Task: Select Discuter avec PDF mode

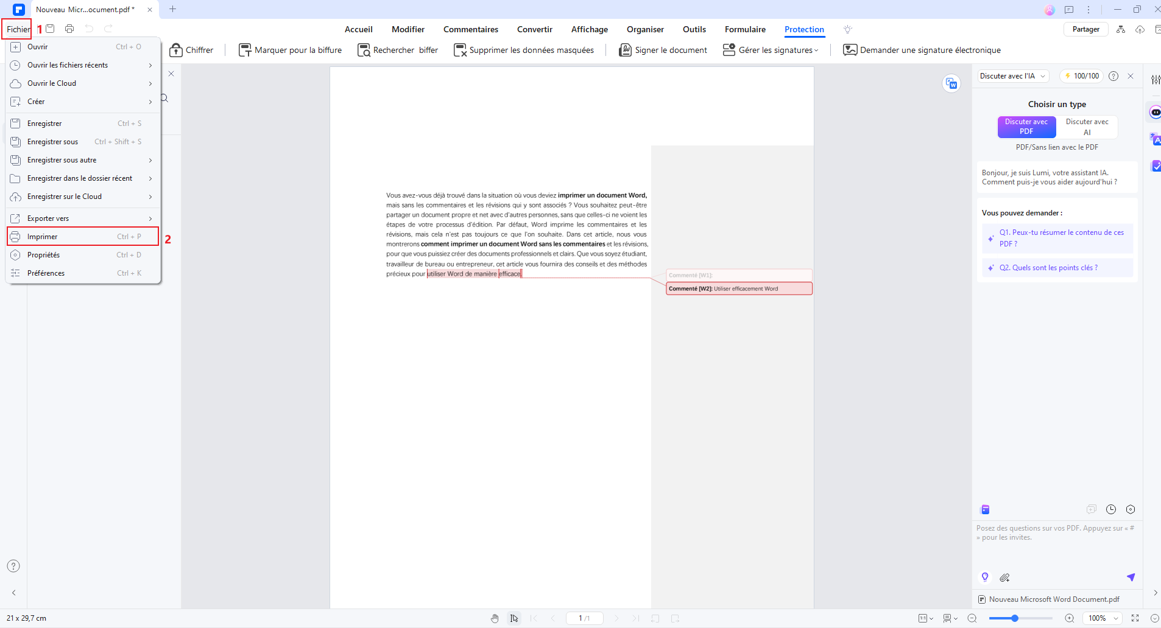Action: [x=1026, y=127]
